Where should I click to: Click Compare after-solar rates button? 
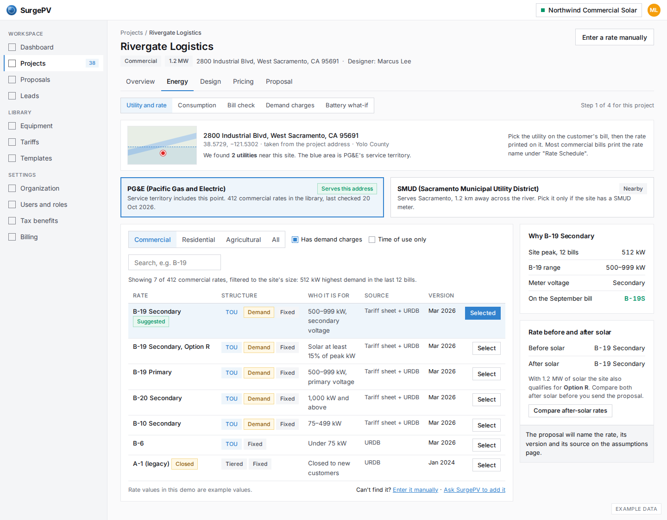coord(570,411)
